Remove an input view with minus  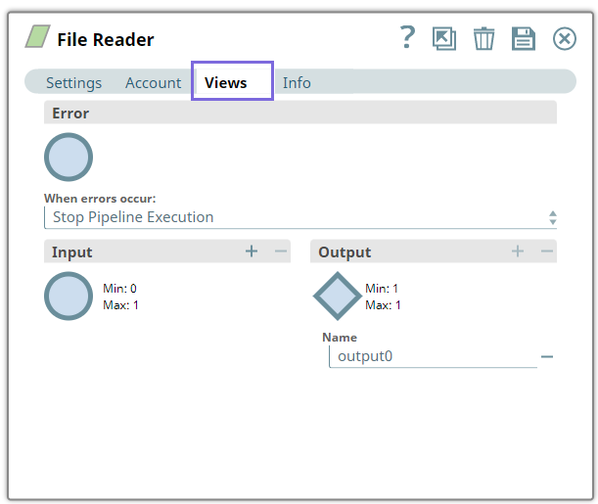pyautogui.click(x=281, y=252)
